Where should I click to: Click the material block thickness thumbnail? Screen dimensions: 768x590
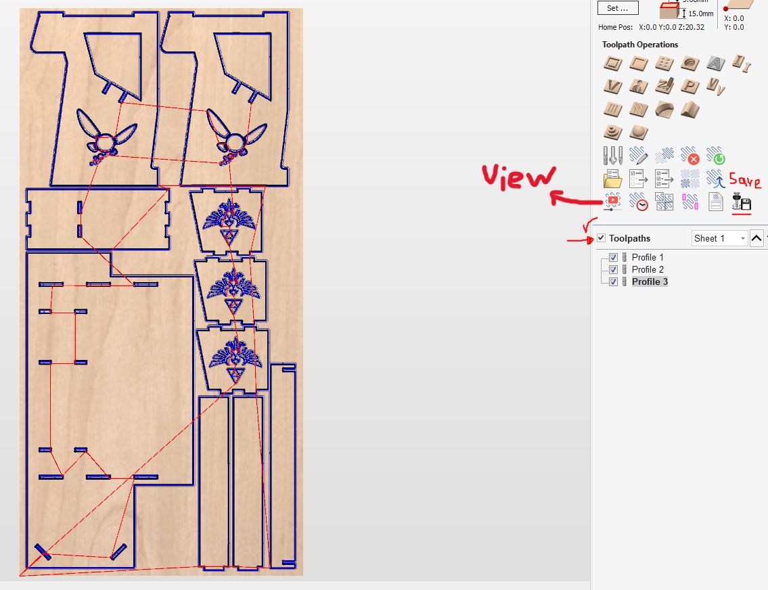(669, 11)
